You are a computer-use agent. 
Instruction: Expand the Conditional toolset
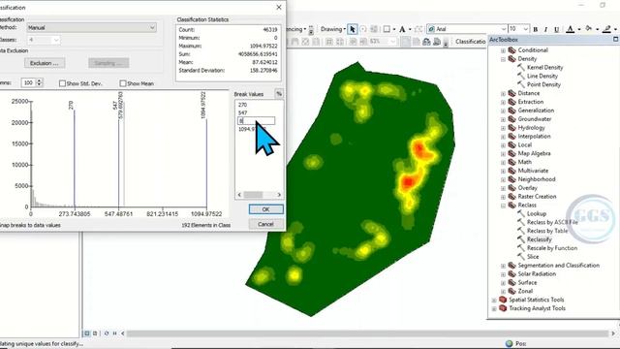[503, 50]
